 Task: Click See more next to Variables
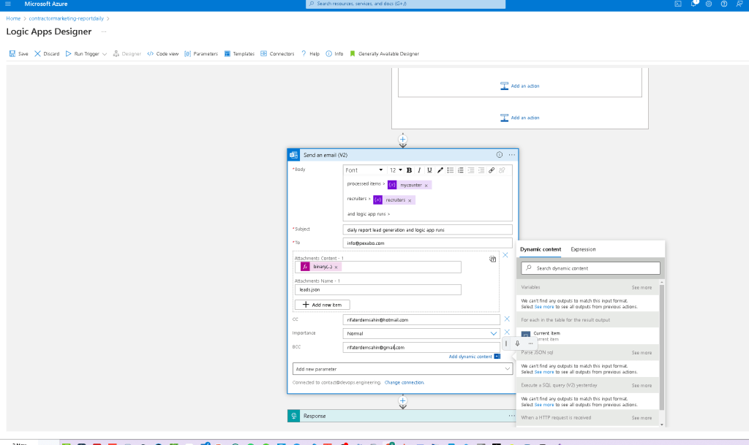click(641, 288)
